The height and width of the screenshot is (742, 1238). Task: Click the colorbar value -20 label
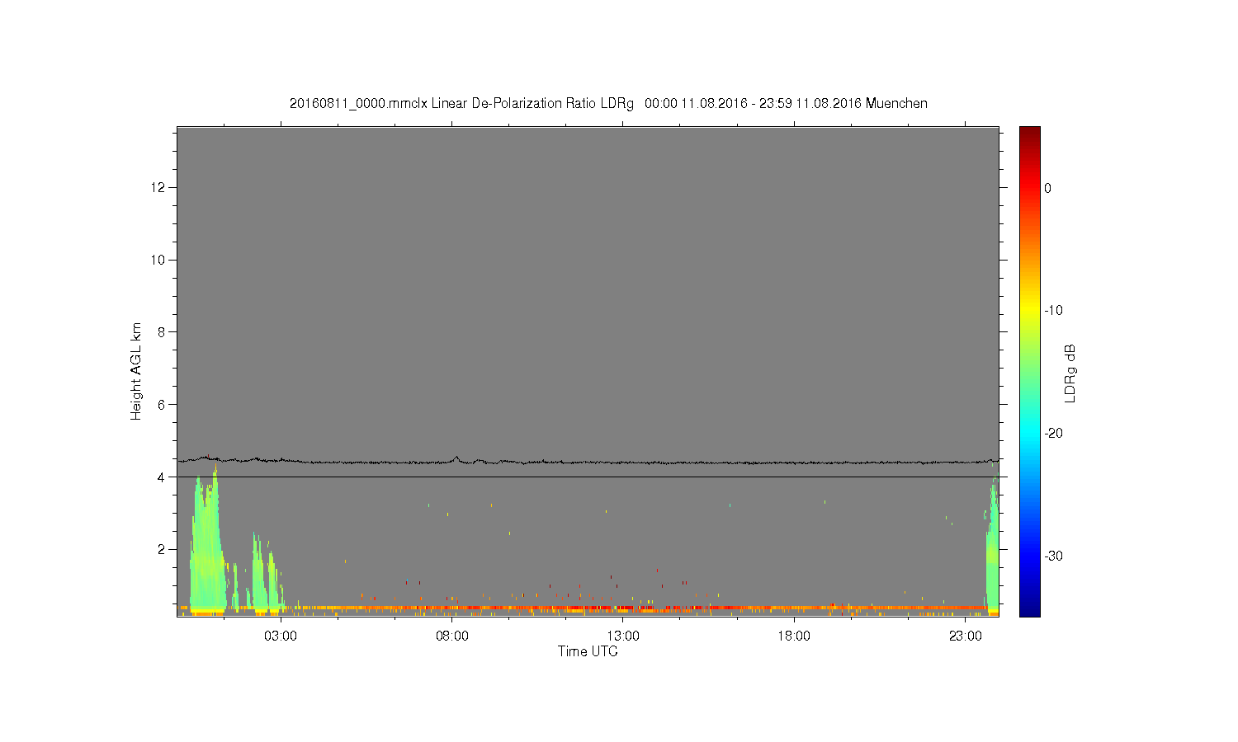click(1053, 433)
